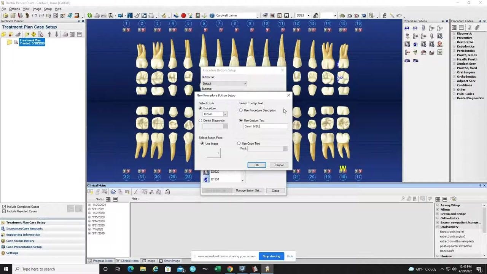Expand the Crown and Bridge templates category
Screen dimensions: 487x274
(438, 214)
